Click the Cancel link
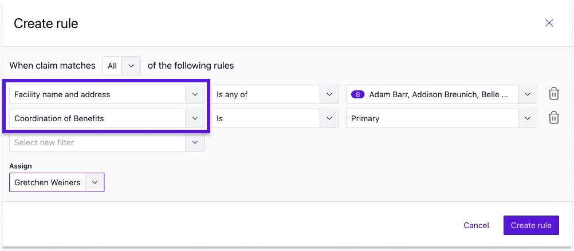This screenshot has height=251, width=574. [x=476, y=225]
